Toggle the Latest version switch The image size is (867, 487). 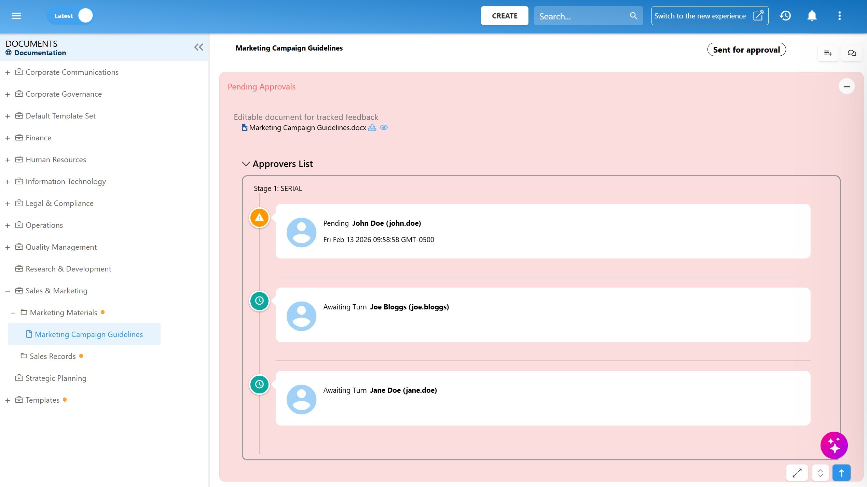tap(85, 16)
